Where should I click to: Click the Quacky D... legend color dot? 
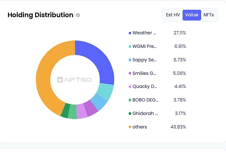point(130,87)
